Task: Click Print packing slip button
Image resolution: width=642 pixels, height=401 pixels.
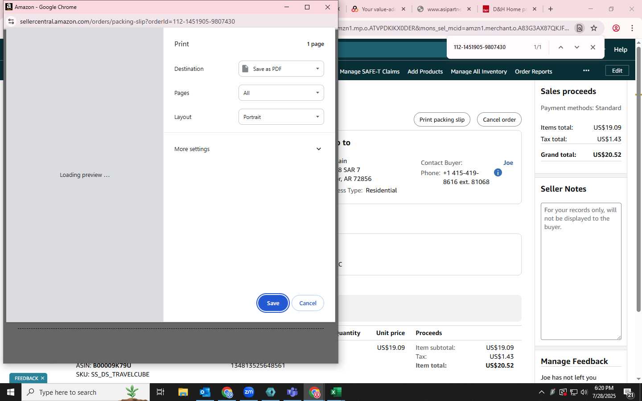Action: 442,119
